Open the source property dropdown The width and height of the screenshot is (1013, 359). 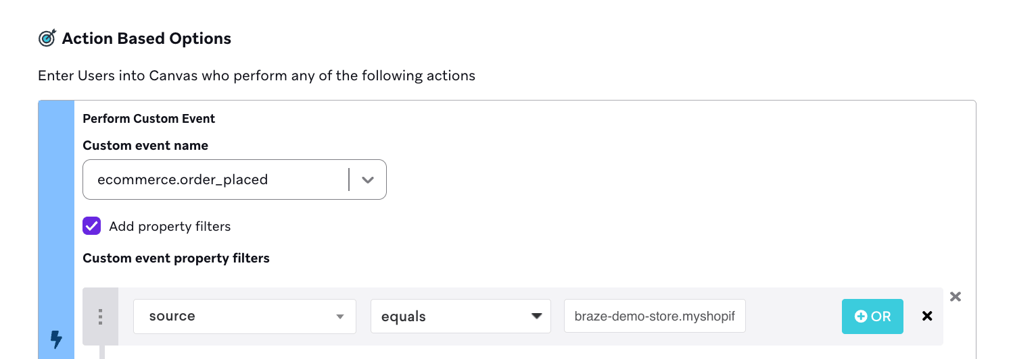tap(244, 316)
